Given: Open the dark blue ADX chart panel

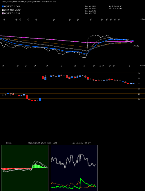Looking at the screenshot, I should coord(74,168).
